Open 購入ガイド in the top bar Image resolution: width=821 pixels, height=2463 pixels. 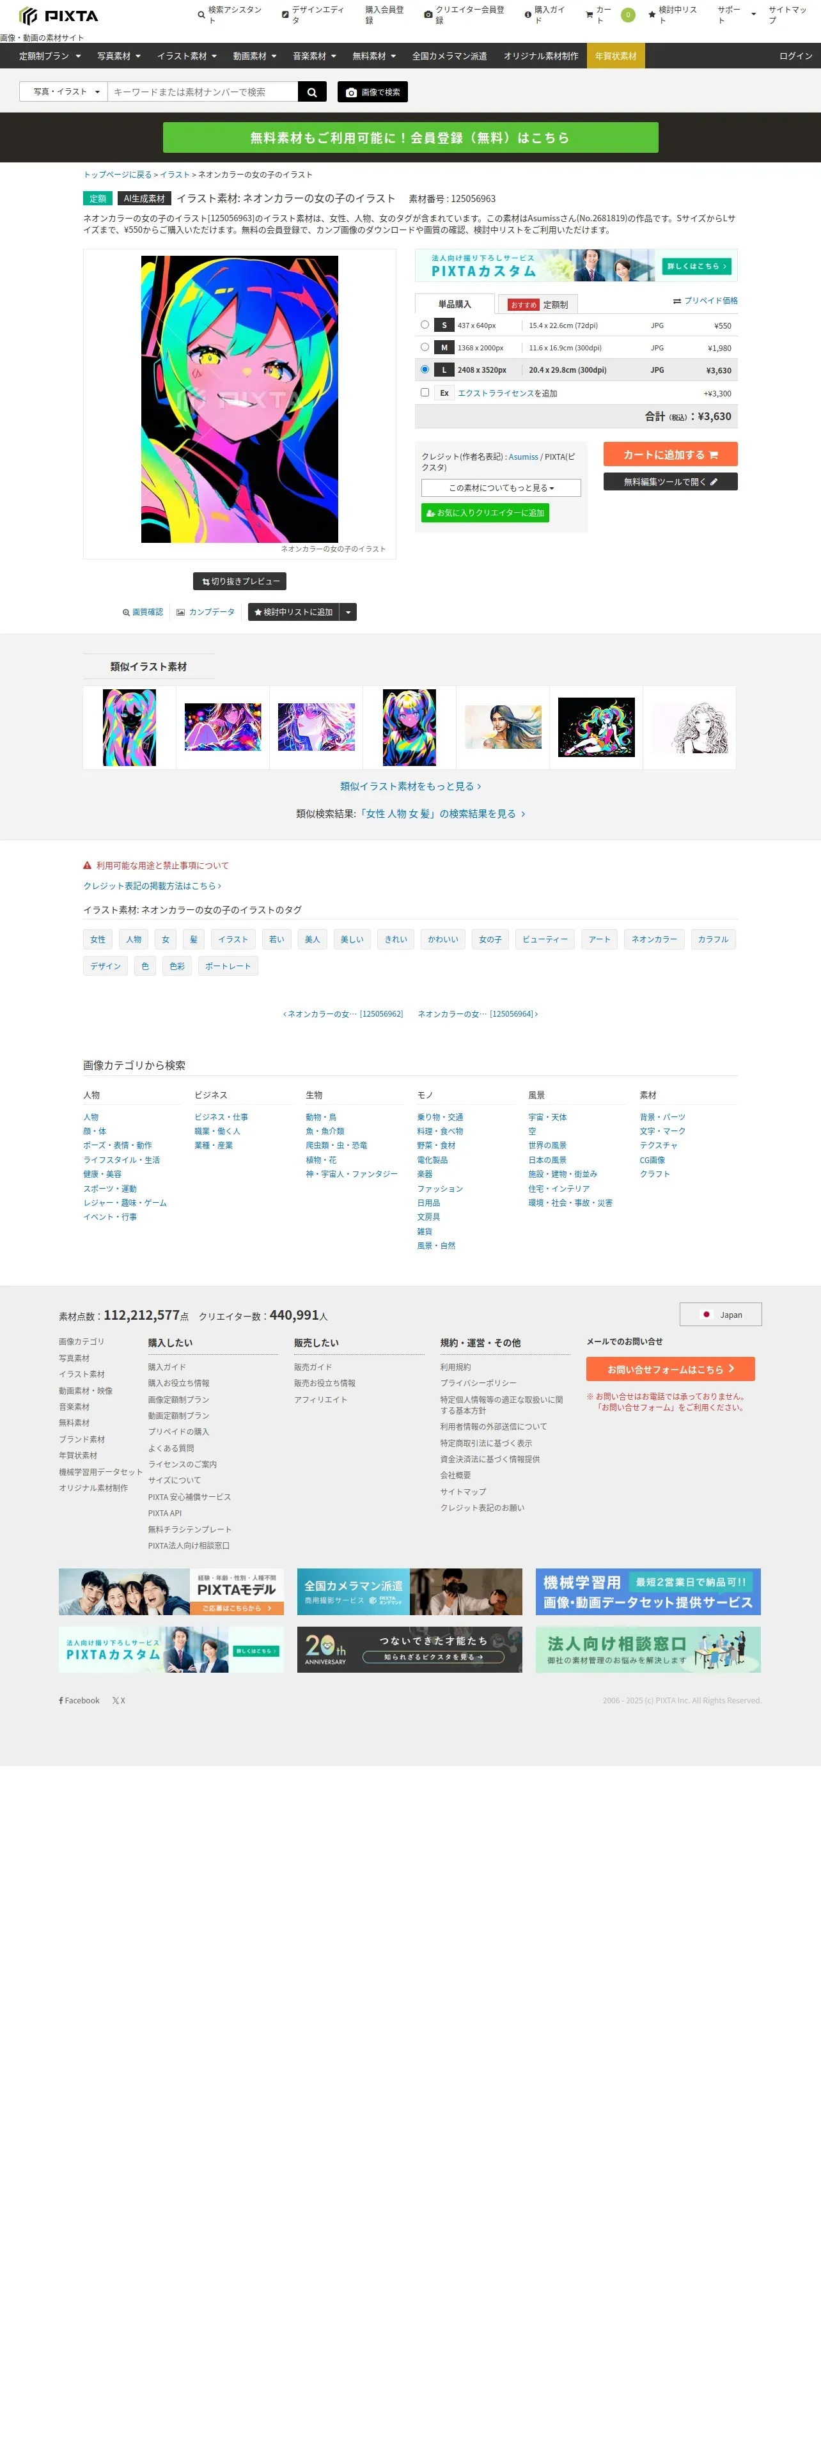[x=545, y=14]
